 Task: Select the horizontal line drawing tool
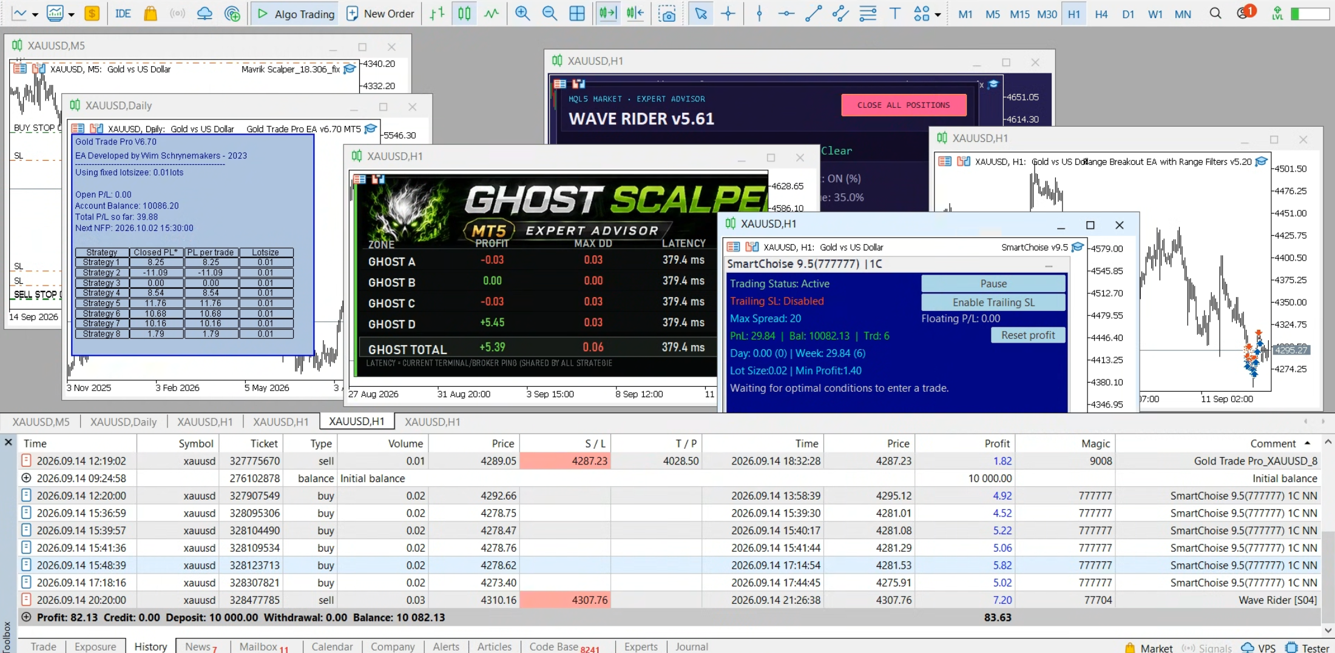coord(786,13)
